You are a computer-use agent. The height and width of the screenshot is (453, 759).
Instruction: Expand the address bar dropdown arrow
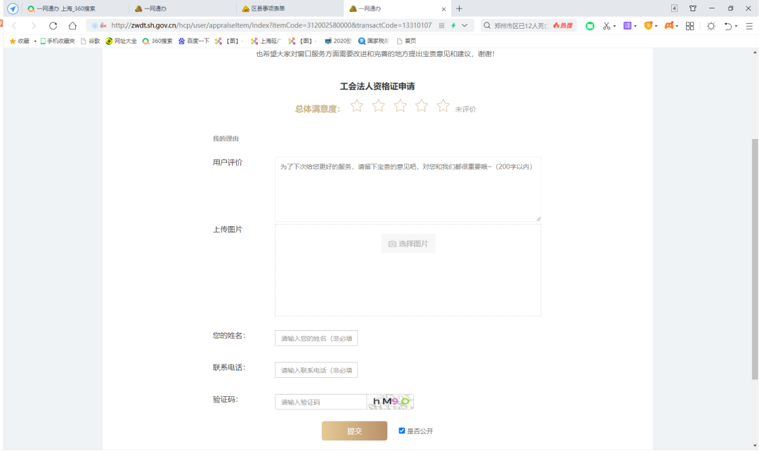pos(464,26)
